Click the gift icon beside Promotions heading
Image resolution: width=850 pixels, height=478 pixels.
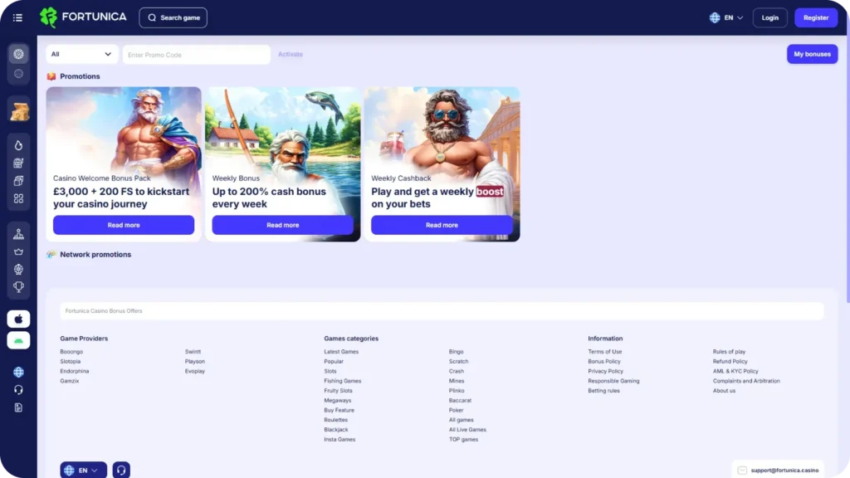[x=51, y=76]
